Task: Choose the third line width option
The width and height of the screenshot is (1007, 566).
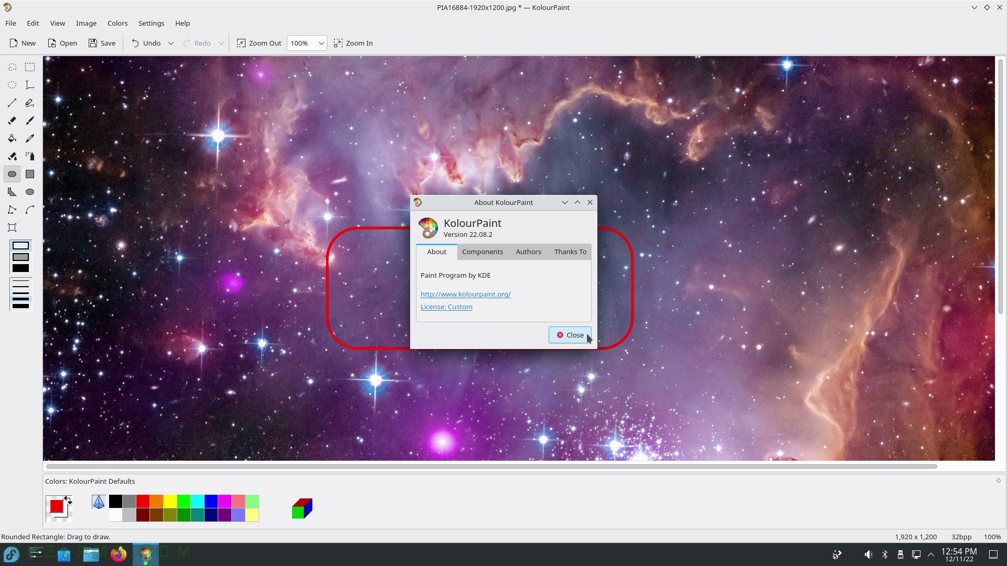Action: (21, 293)
